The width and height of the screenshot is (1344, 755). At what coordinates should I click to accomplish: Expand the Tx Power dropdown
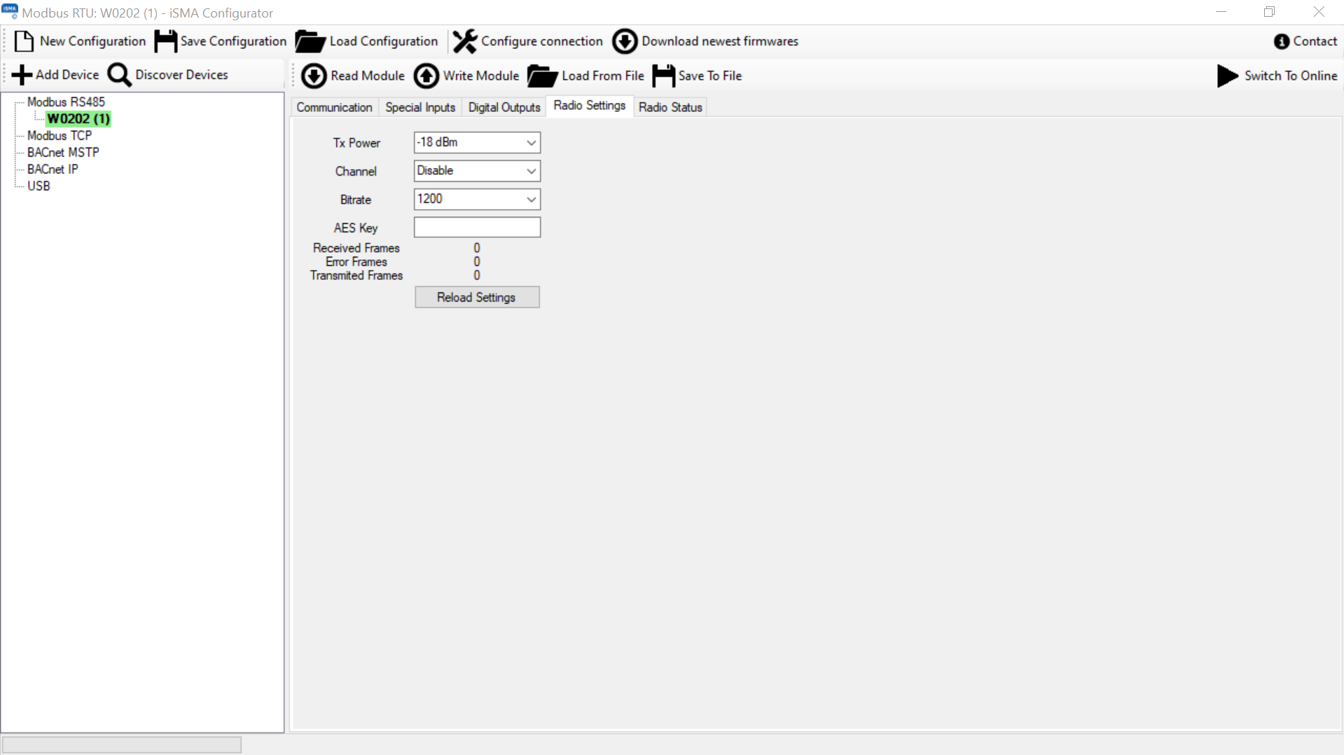[x=531, y=143]
